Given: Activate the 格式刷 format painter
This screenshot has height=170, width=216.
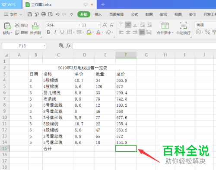Looking at the screenshot, I should (x=35, y=29).
